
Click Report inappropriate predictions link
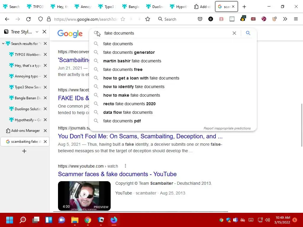click(227, 128)
